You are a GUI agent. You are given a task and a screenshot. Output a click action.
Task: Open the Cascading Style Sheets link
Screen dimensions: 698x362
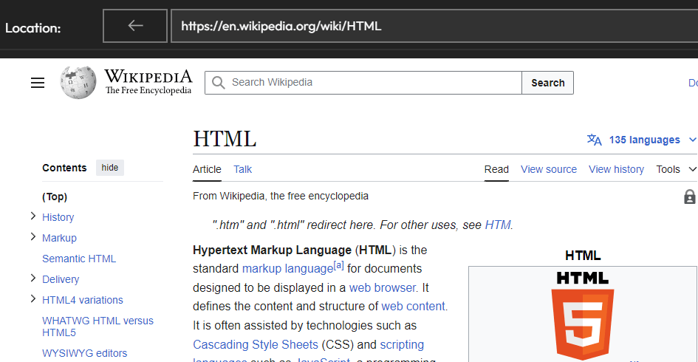pos(256,344)
